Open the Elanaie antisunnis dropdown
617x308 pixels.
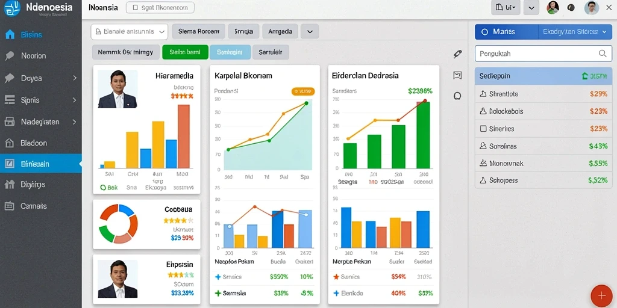(129, 32)
